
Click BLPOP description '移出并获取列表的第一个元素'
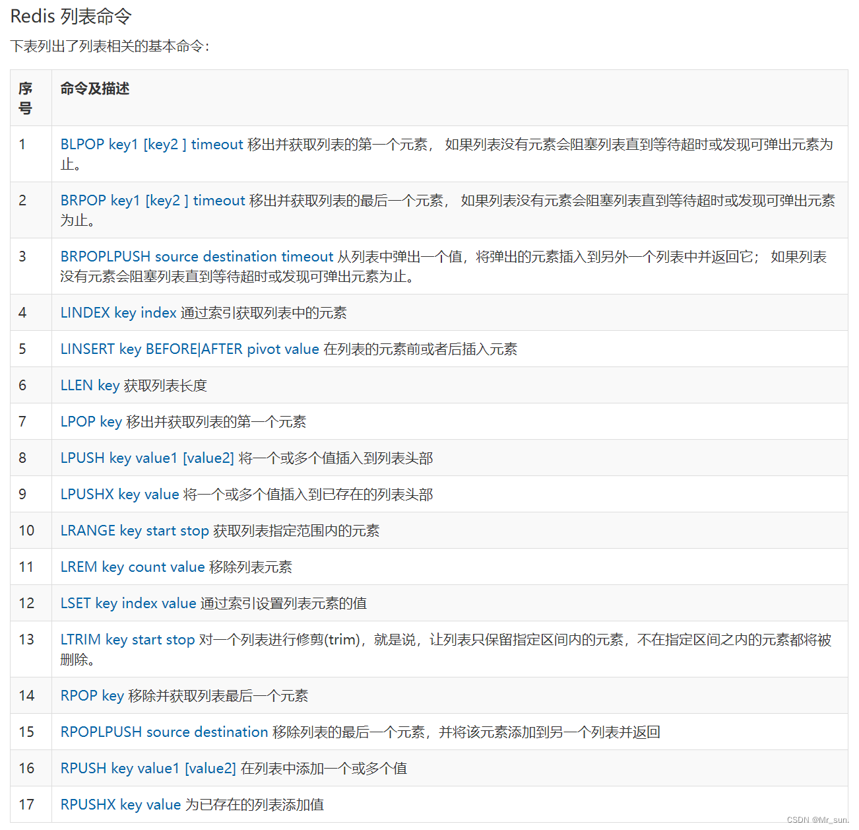(338, 145)
